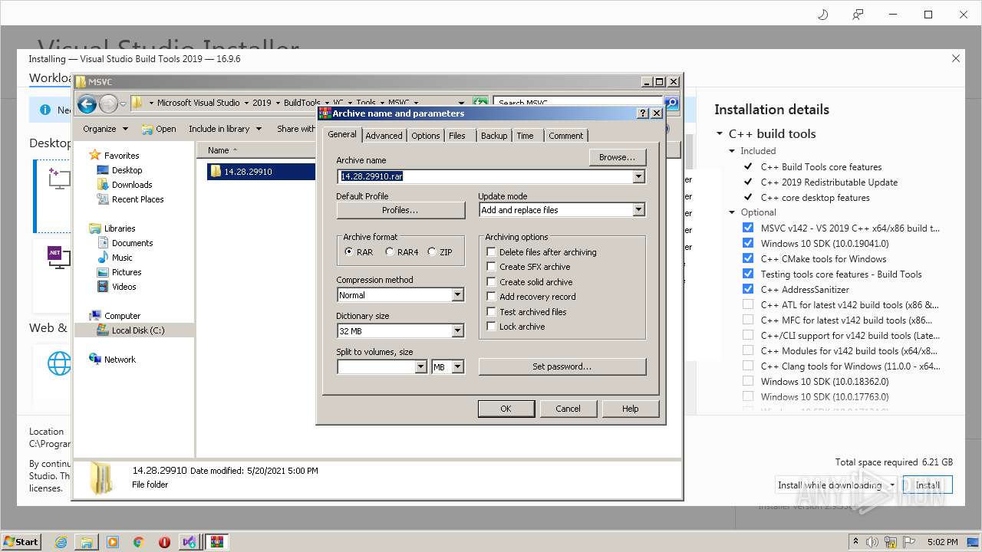The image size is (982, 552).
Task: Switch to the Files tab
Action: pyautogui.click(x=457, y=136)
